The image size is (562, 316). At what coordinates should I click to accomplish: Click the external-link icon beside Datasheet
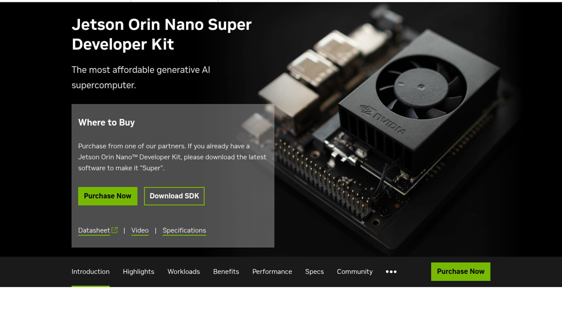click(x=114, y=230)
